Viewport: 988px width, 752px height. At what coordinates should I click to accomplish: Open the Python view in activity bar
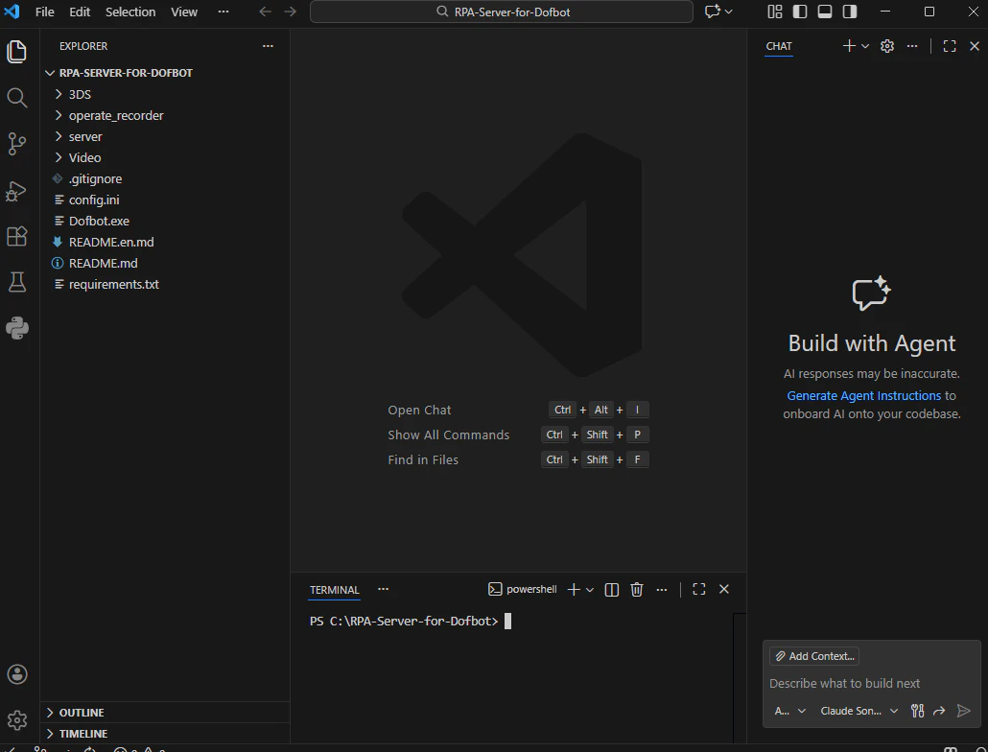coord(17,328)
